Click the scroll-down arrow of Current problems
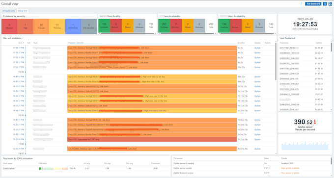 coord(276,153)
